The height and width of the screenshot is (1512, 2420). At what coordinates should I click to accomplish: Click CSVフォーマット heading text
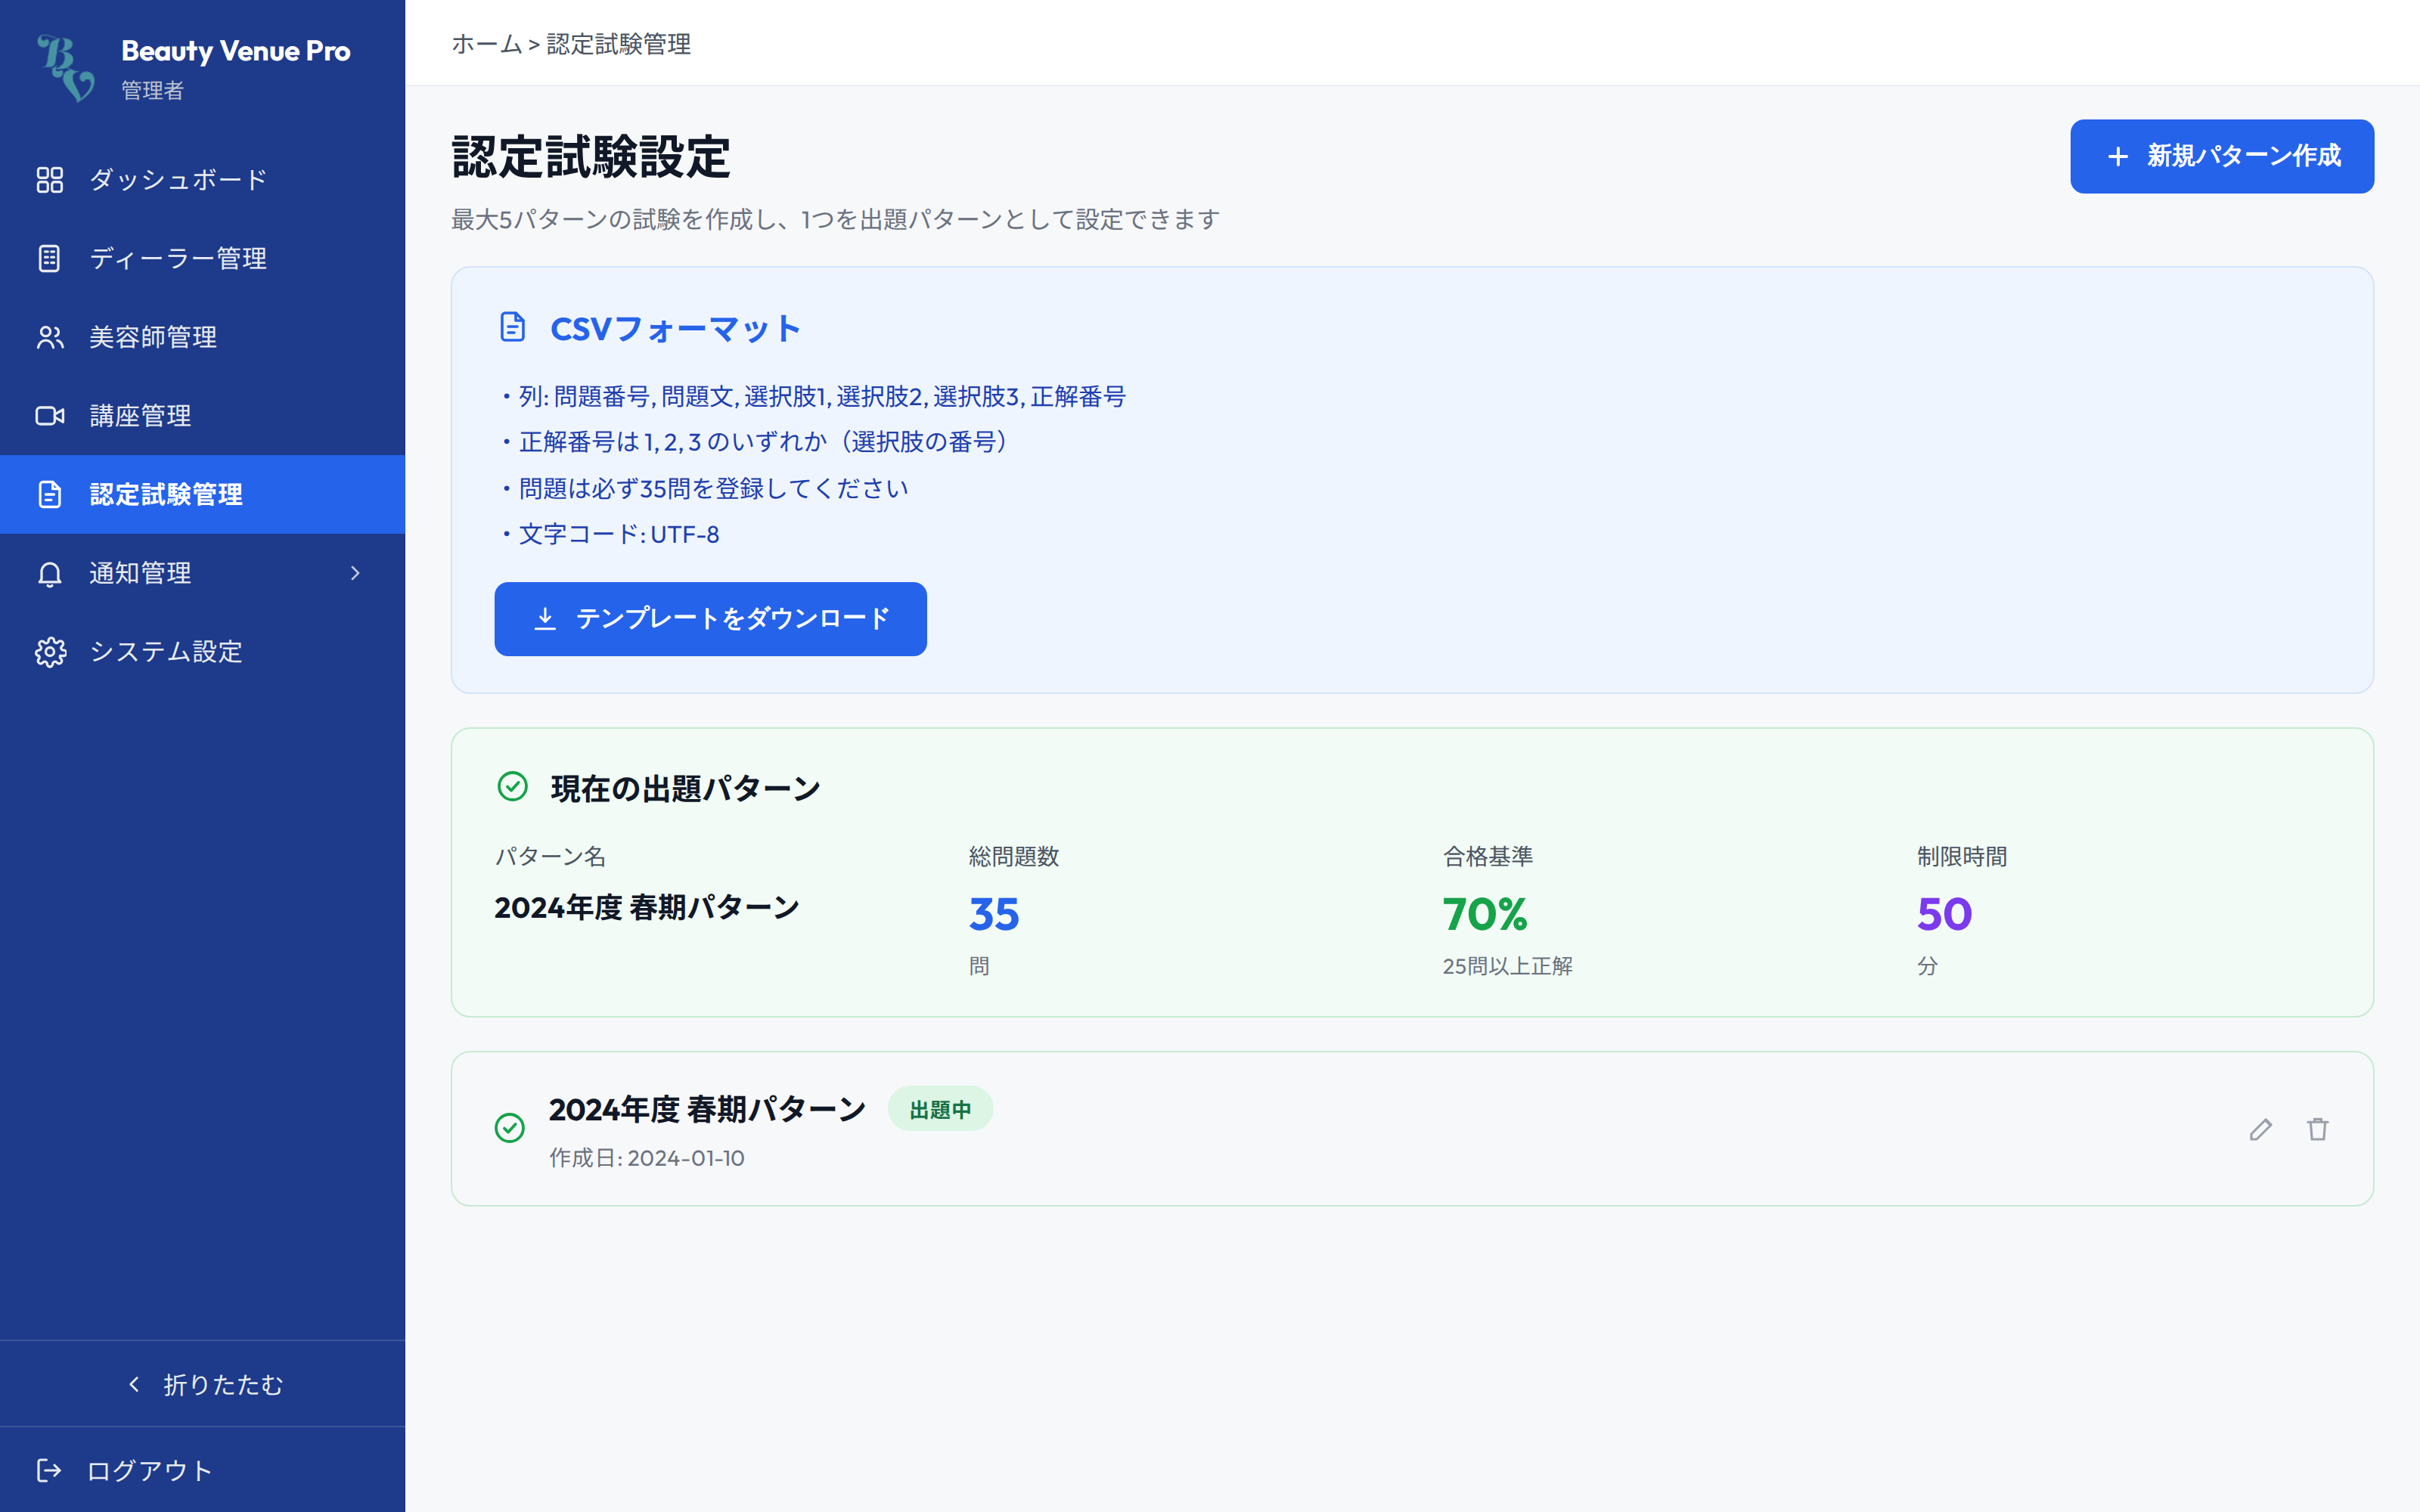[676, 328]
